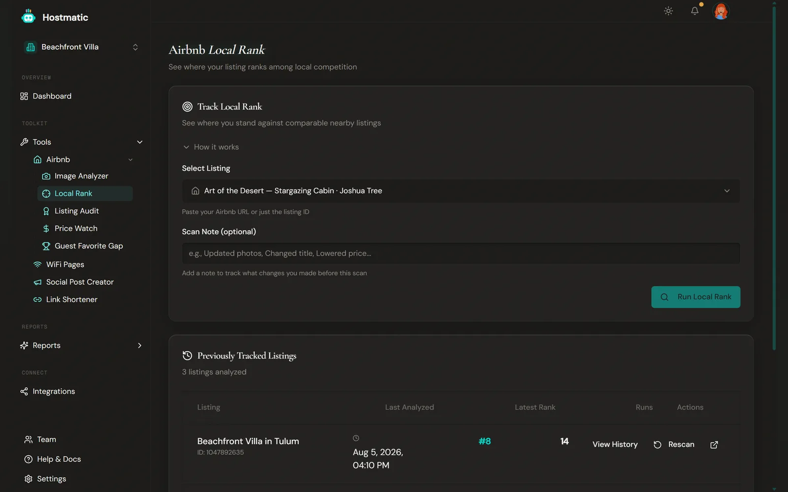Viewport: 788px width, 492px height.
Task: Click the Link Shortener chain icon
Action: [37, 300]
